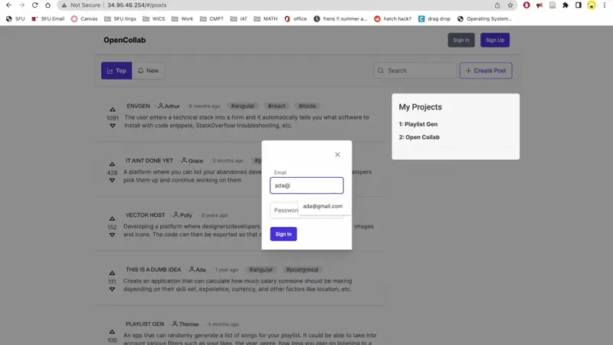Expand the SFU tings bookmark folder
This screenshot has height=345, width=613.
(x=120, y=18)
